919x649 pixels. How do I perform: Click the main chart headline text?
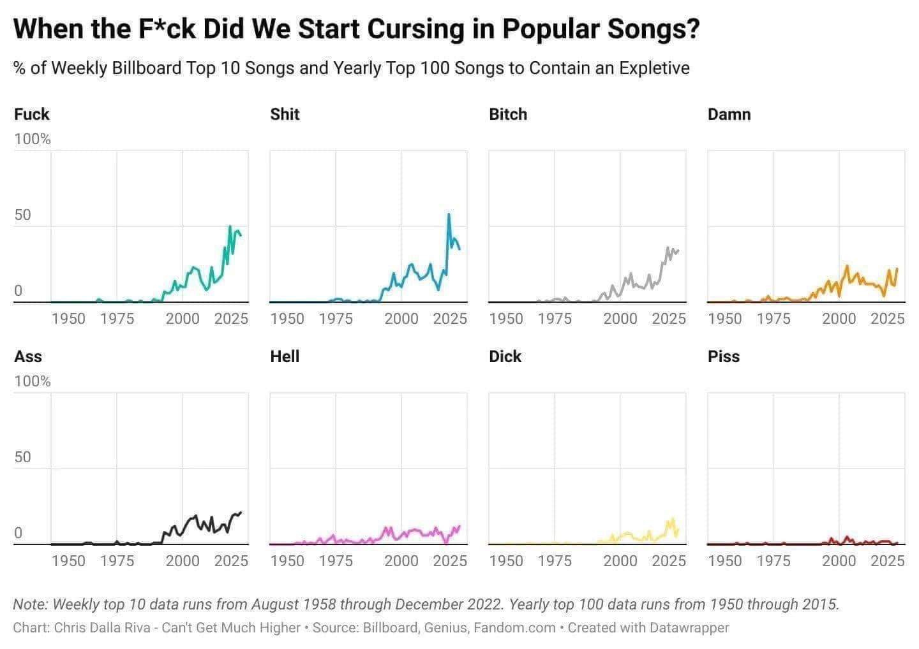point(356,29)
